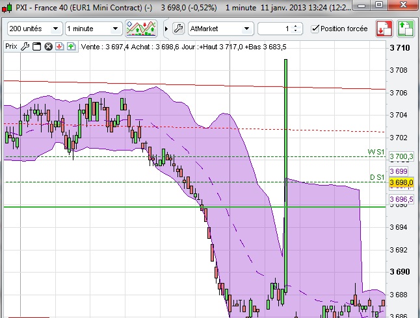Viewport: 420px width, 318px height.
Task: Click Prix panel red down-arrow icon
Action: (x=59, y=47)
